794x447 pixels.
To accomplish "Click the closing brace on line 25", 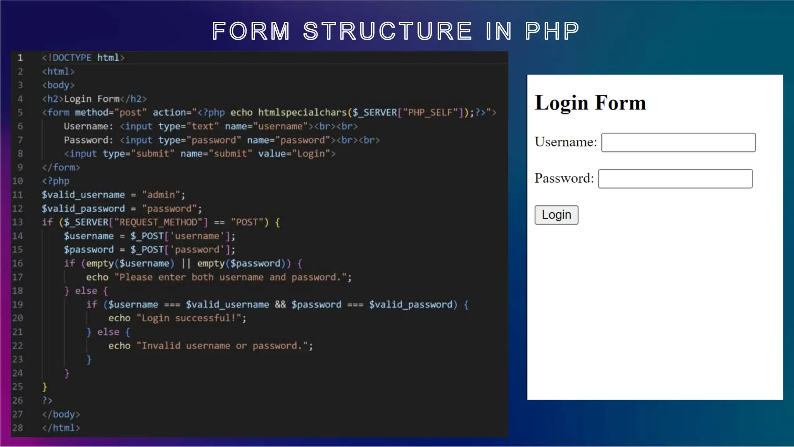I will [x=45, y=387].
